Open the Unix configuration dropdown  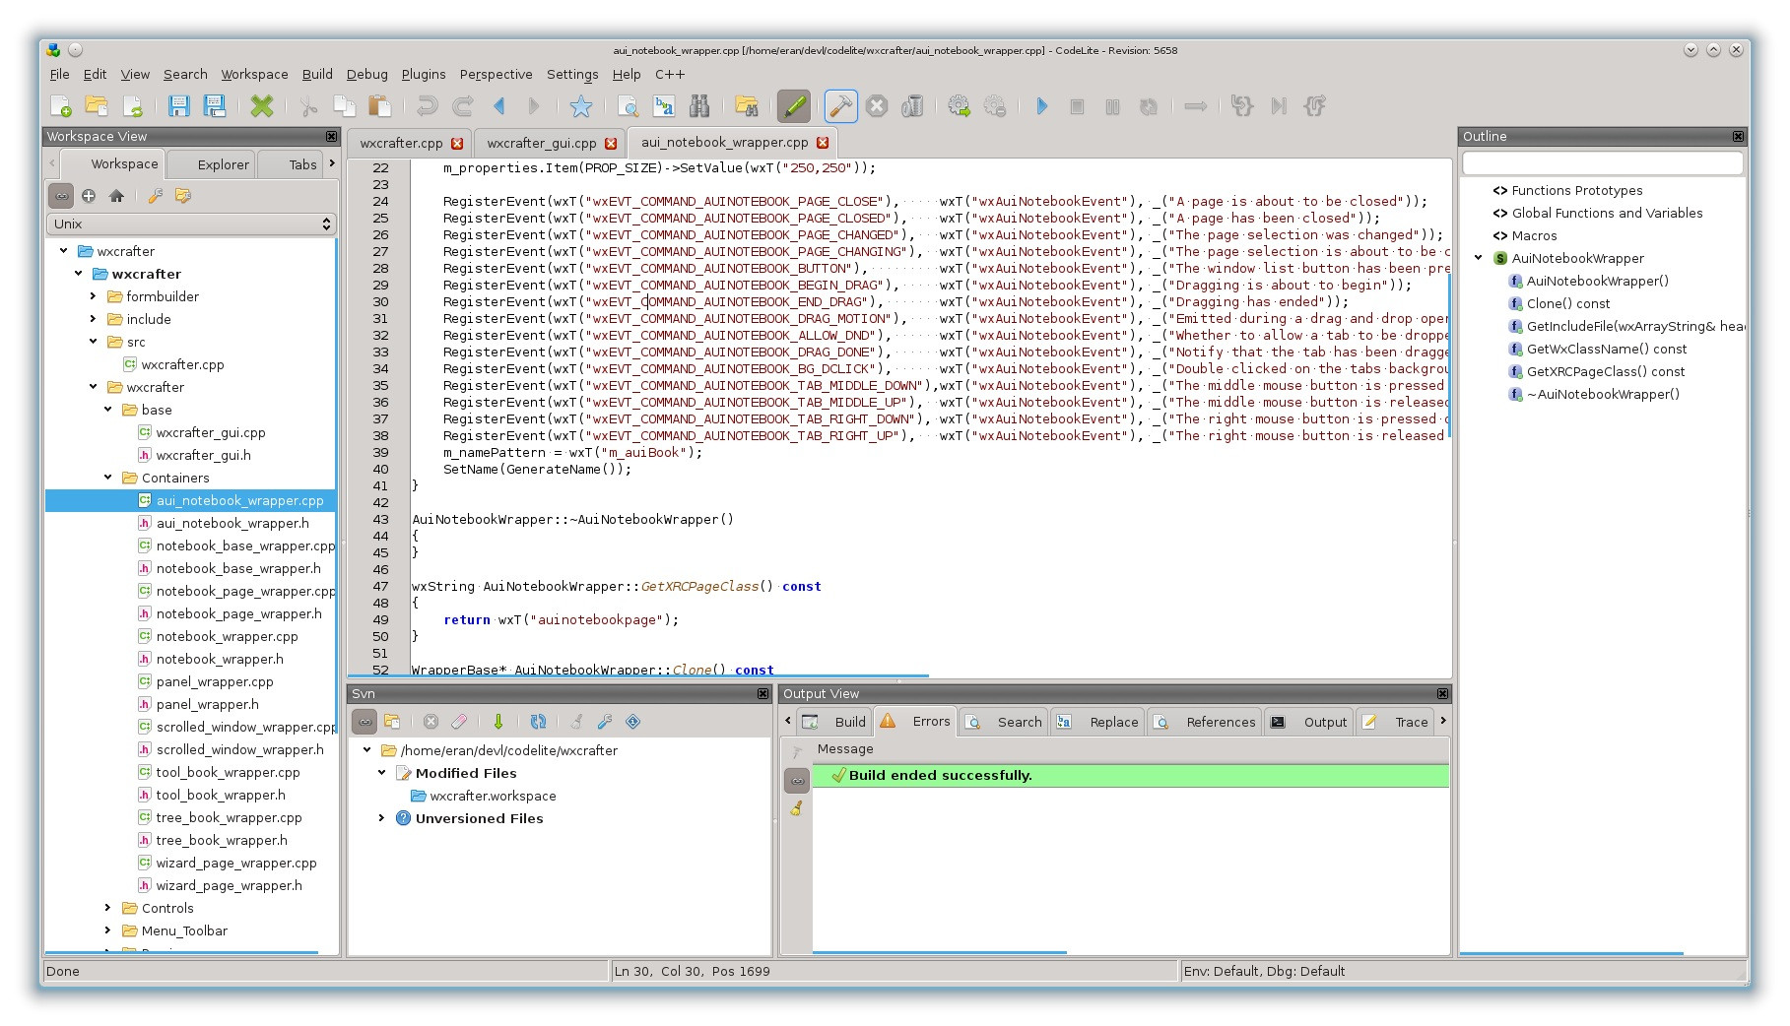[192, 224]
